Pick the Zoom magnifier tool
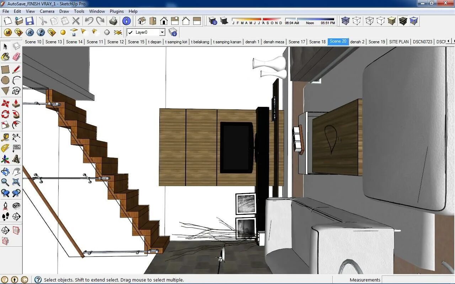 coord(5,182)
